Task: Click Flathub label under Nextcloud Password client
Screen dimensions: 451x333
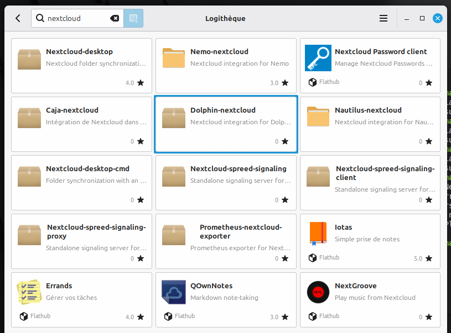Action: tap(329, 82)
